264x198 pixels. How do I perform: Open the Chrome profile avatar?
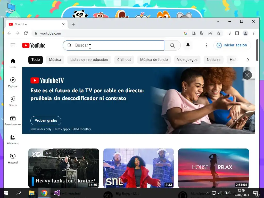[x=245, y=33]
